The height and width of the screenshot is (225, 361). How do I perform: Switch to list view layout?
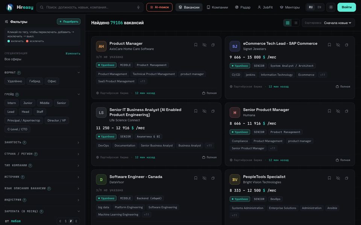pyautogui.click(x=296, y=23)
